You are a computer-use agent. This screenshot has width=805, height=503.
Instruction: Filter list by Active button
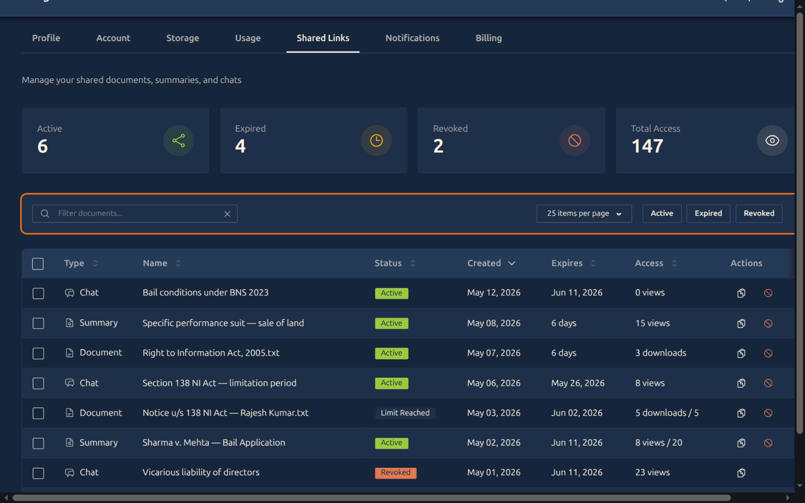point(662,213)
